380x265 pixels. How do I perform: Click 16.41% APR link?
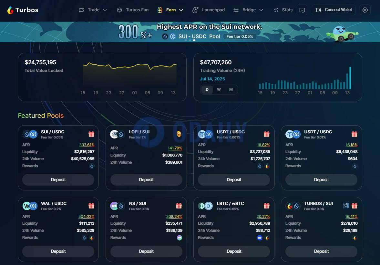click(x=351, y=217)
